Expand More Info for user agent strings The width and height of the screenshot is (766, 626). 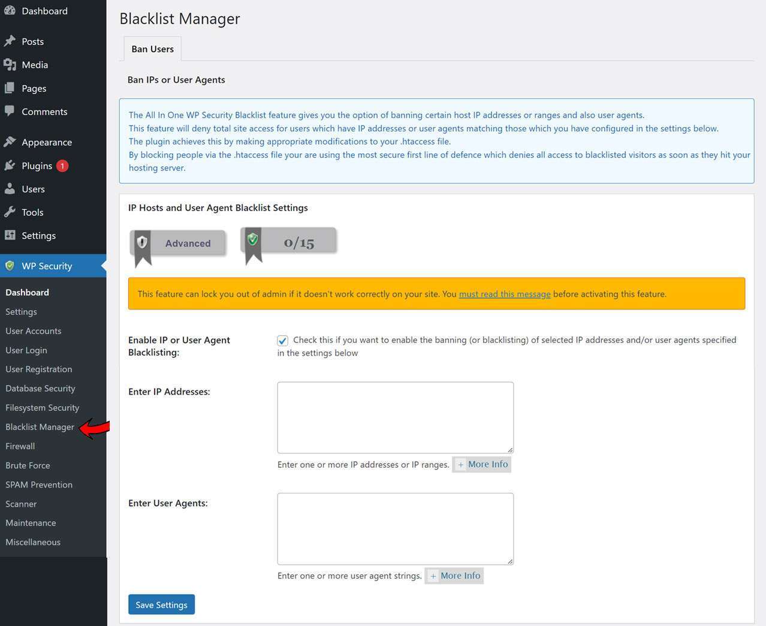pos(454,576)
